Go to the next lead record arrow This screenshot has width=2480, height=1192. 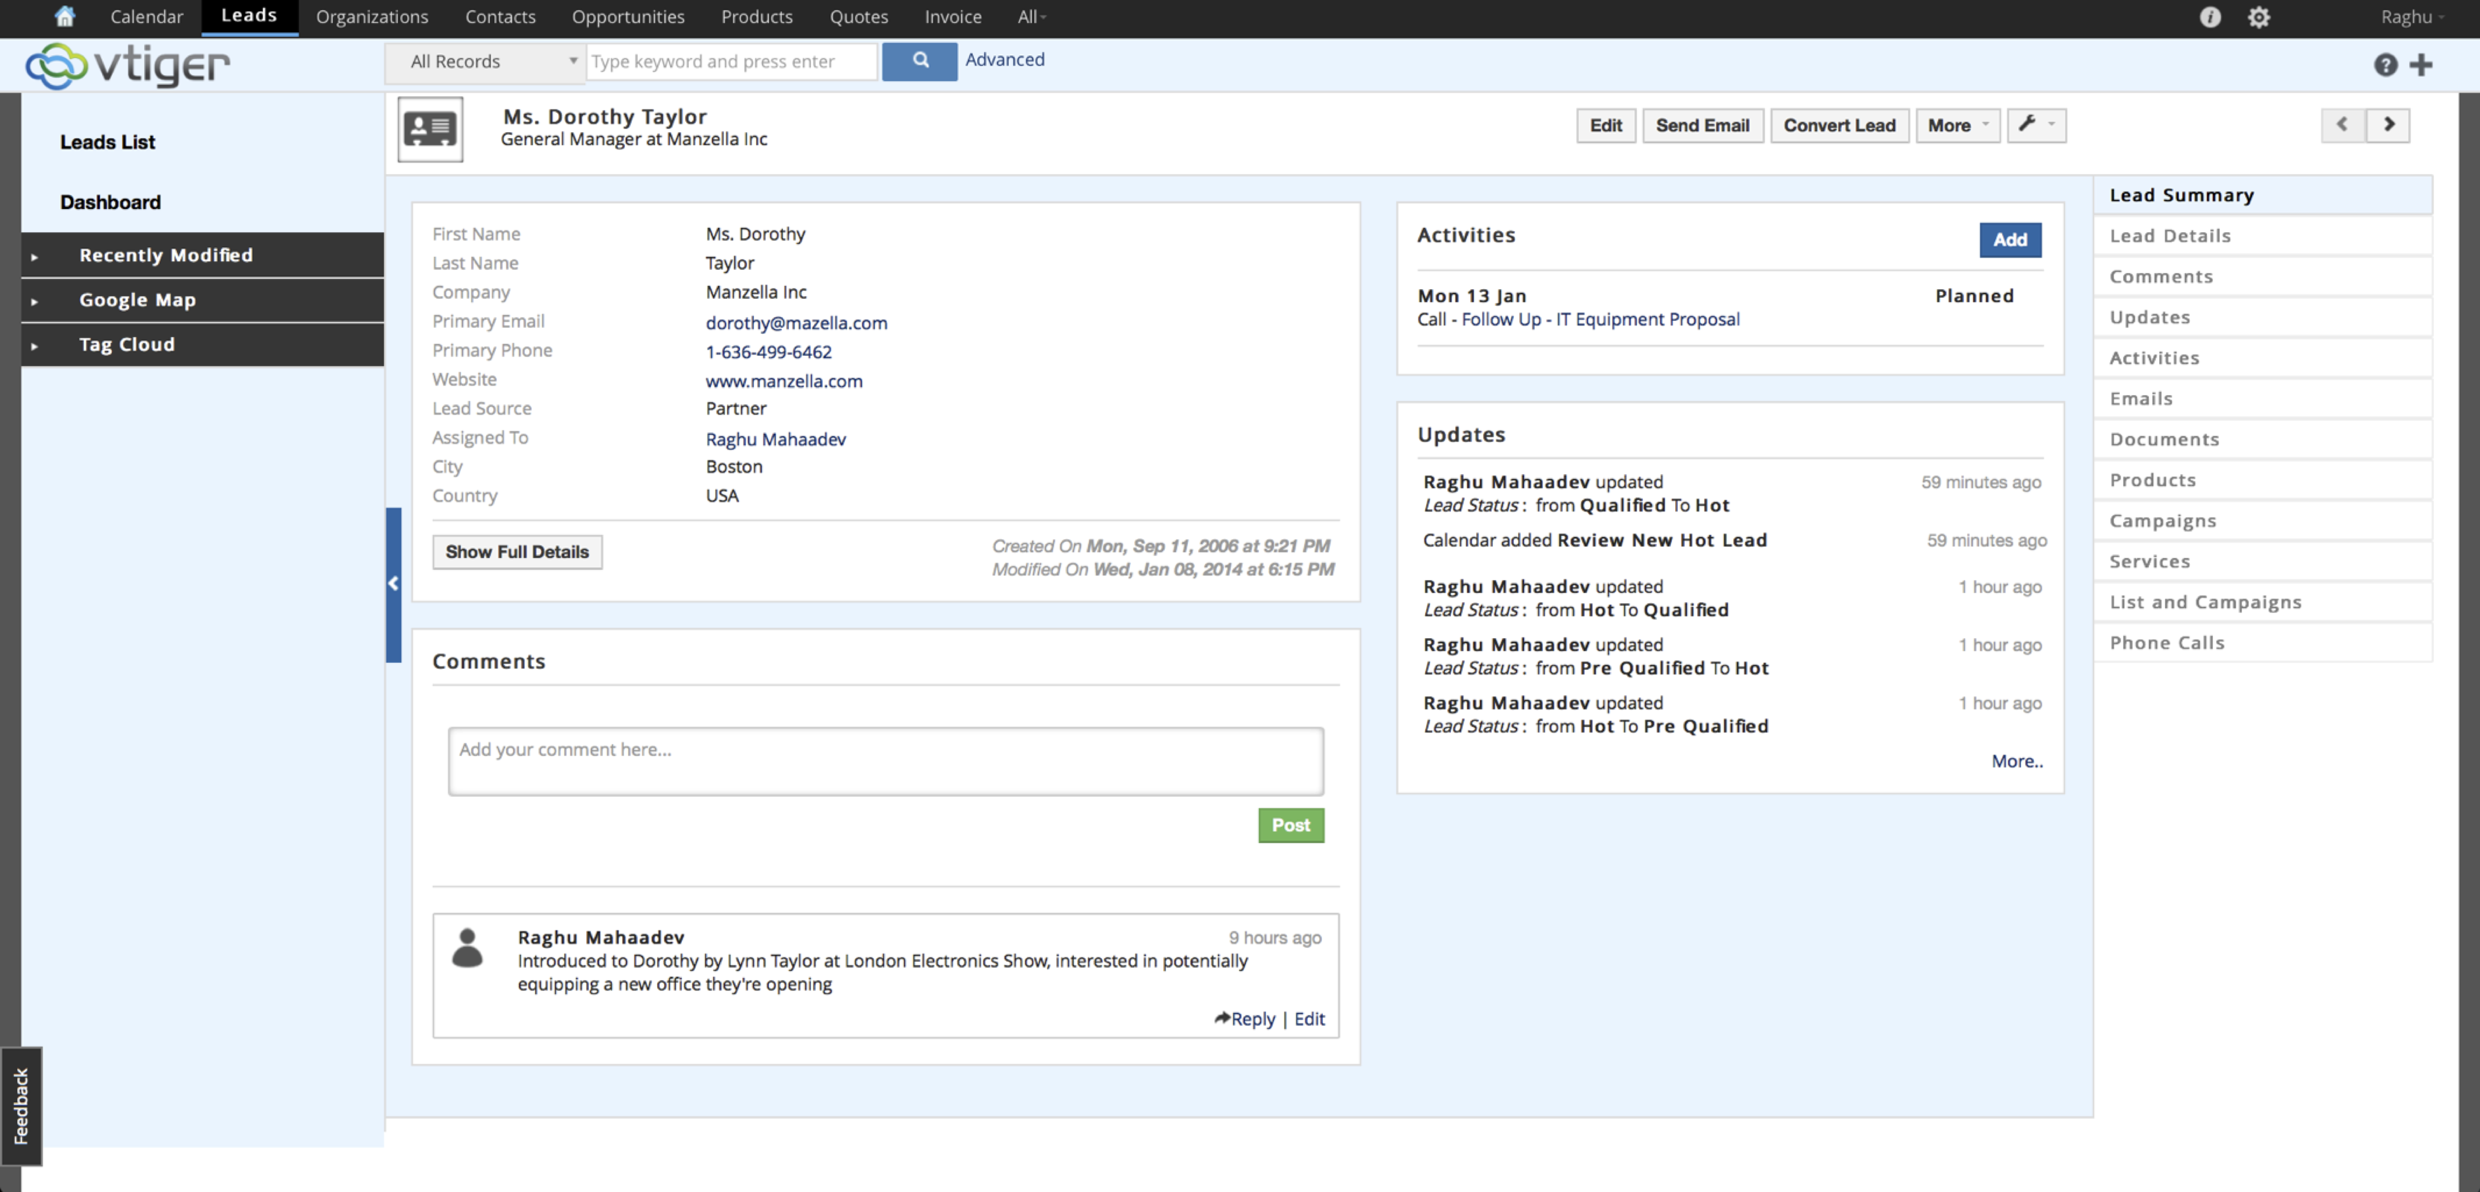[2388, 124]
